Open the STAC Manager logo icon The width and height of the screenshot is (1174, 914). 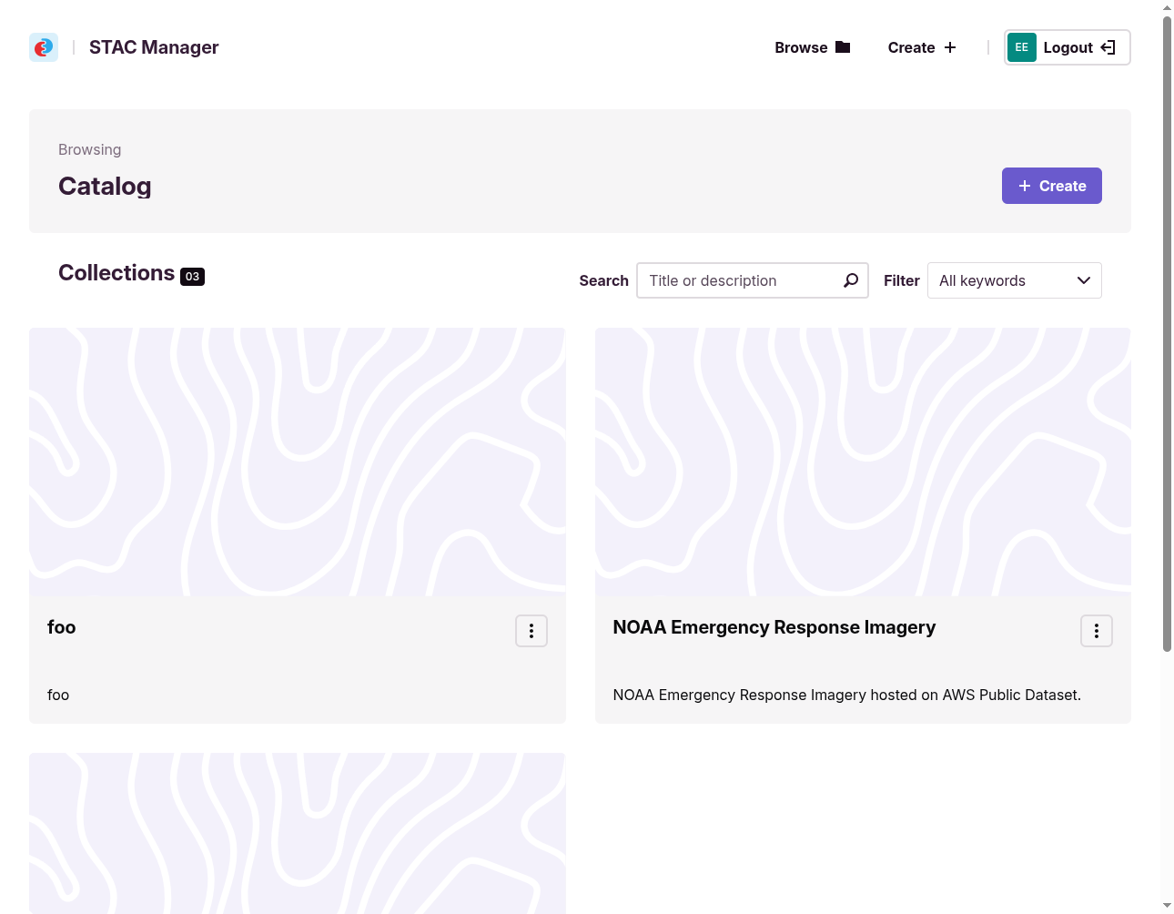tap(44, 47)
